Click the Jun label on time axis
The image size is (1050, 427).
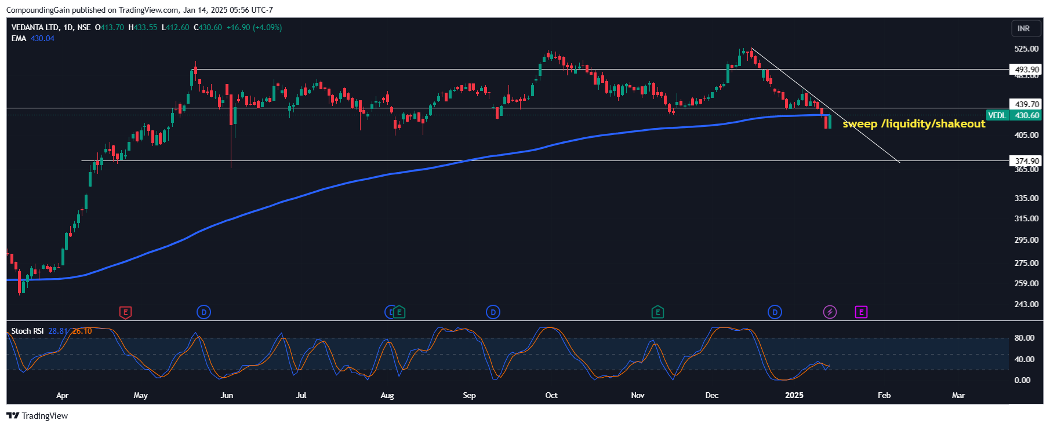tap(227, 395)
